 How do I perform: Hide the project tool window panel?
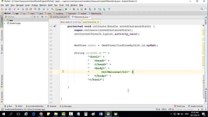point(46,17)
